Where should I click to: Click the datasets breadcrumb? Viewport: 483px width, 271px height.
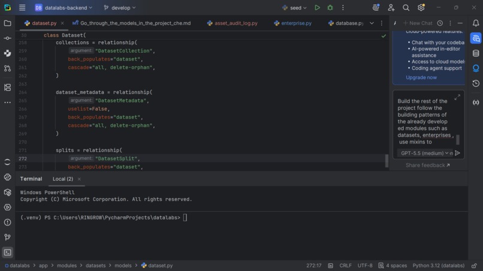click(x=95, y=266)
